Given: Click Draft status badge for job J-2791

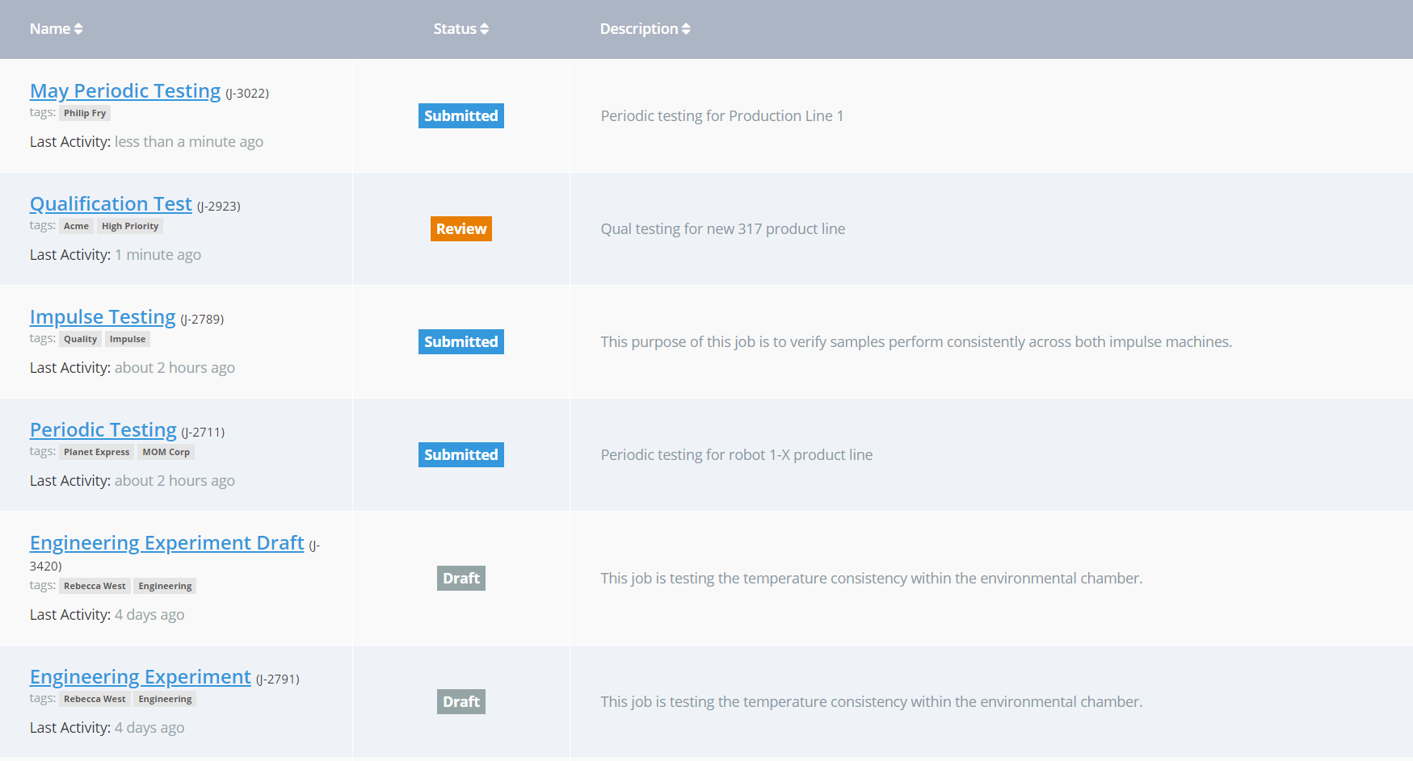Looking at the screenshot, I should coord(461,702).
